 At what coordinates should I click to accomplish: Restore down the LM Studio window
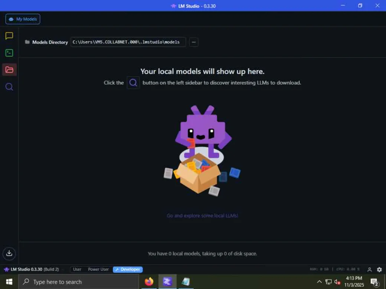(x=360, y=5)
